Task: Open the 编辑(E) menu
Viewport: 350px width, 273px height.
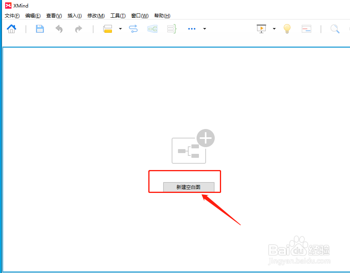Action: 33,16
